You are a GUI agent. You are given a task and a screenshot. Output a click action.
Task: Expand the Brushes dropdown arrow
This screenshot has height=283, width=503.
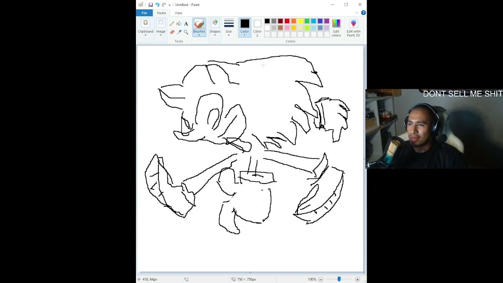click(199, 35)
